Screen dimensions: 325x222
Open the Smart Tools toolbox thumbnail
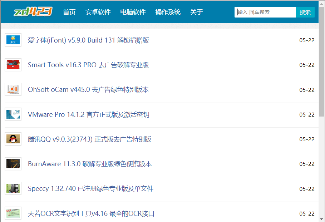13,65
